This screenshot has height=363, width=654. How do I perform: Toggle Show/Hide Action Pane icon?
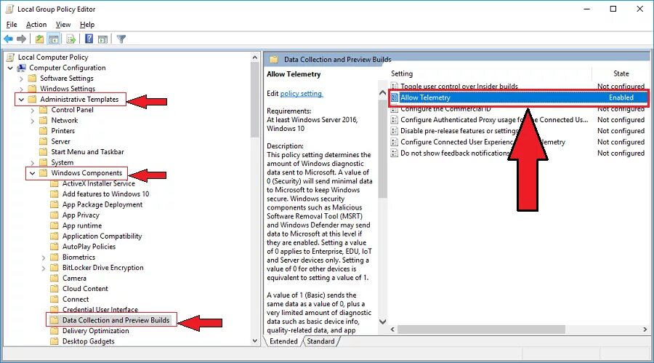click(102, 39)
